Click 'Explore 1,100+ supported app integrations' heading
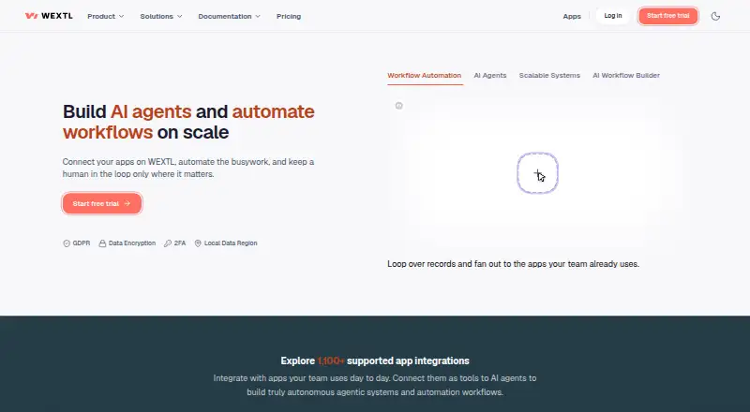 coord(375,360)
